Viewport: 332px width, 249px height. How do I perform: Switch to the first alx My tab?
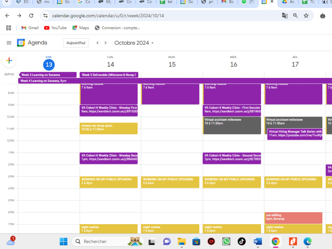[x=105, y=2]
